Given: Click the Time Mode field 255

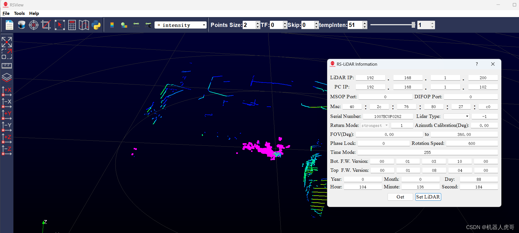Looking at the screenshot, I should pyautogui.click(x=427, y=152).
